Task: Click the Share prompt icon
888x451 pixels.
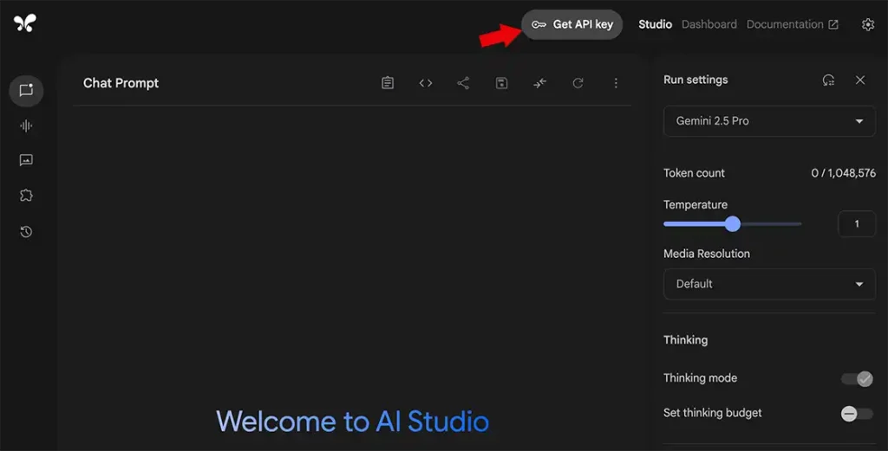Action: 463,83
